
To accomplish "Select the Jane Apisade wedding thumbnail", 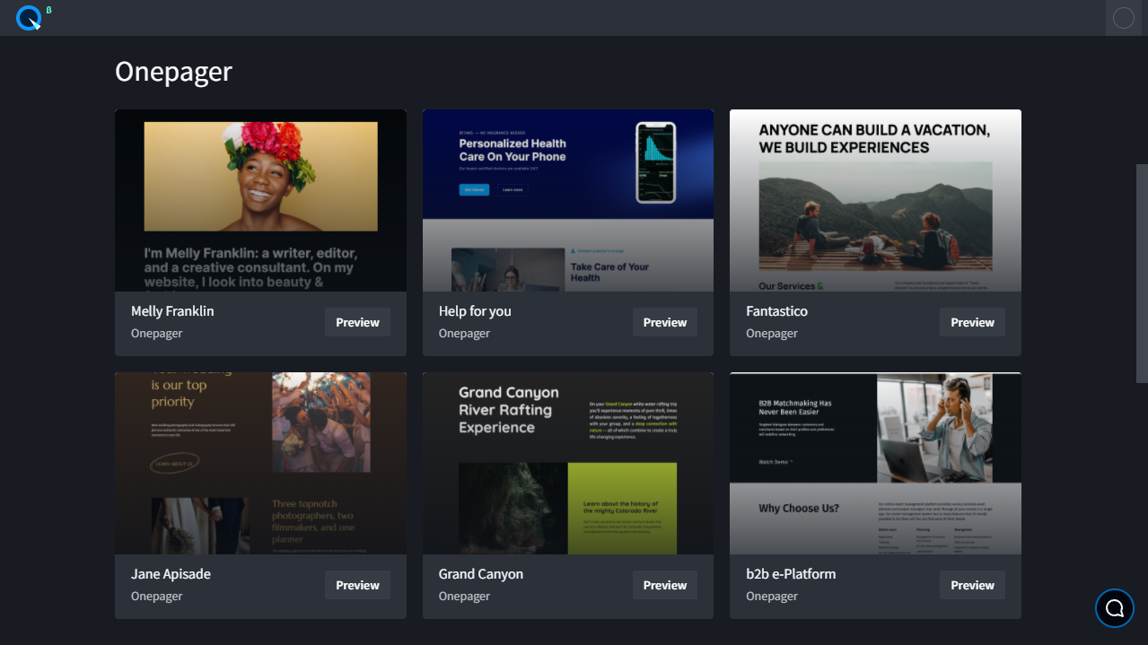I will pos(260,463).
